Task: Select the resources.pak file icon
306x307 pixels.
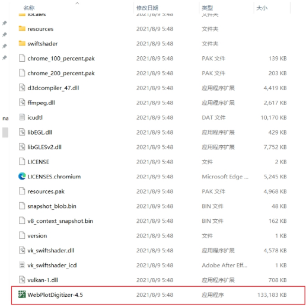Action: tap(22, 191)
